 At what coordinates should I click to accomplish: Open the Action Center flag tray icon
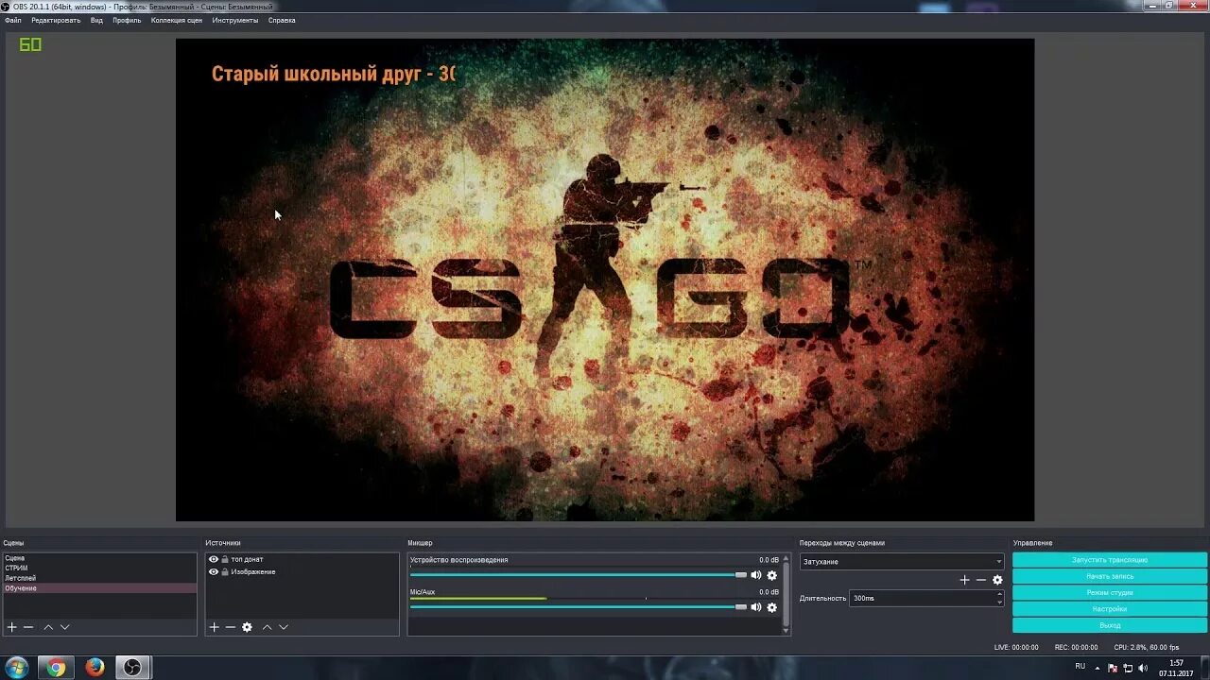[1113, 668]
